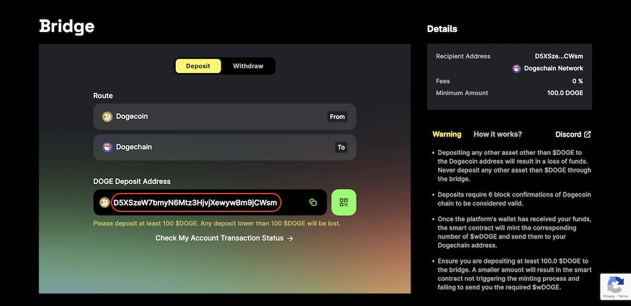Switch to the Withdraw tab

coord(248,66)
